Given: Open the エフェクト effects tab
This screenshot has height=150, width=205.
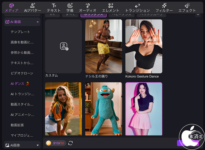Looking at the screenshot, I should tap(187, 8).
